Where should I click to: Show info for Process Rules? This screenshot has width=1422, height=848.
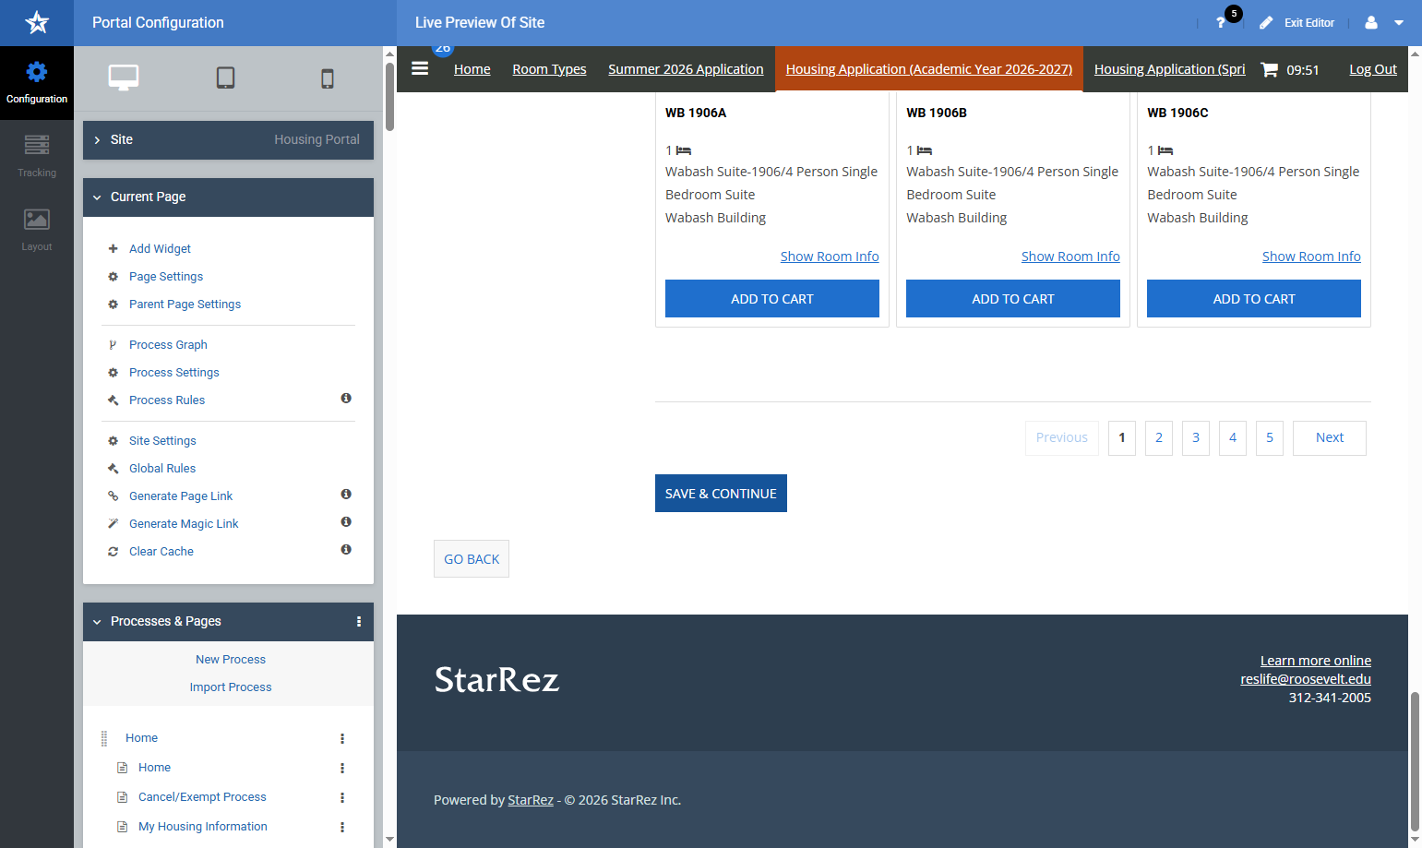[346, 399]
